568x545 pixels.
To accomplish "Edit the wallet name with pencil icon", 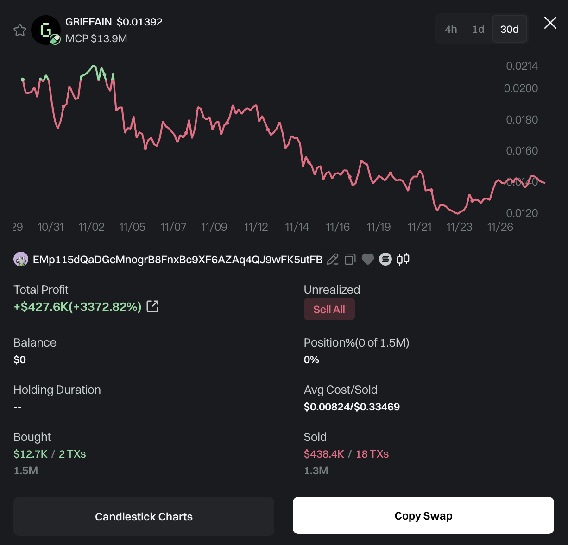I will point(333,260).
